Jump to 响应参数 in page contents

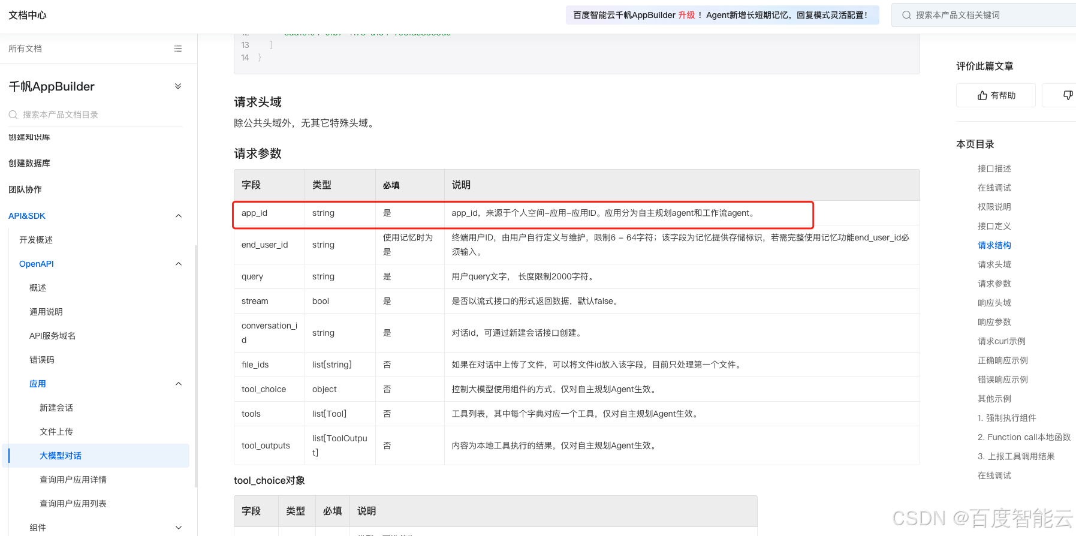(994, 322)
